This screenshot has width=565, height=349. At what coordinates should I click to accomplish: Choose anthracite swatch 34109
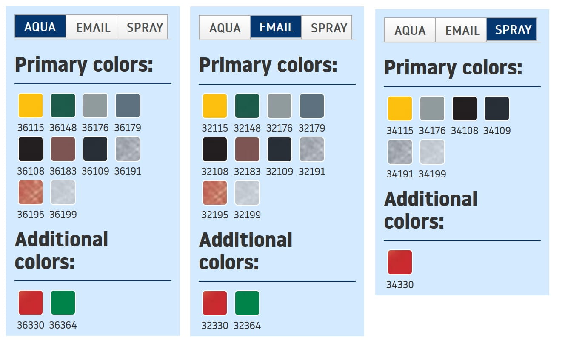[x=497, y=109]
